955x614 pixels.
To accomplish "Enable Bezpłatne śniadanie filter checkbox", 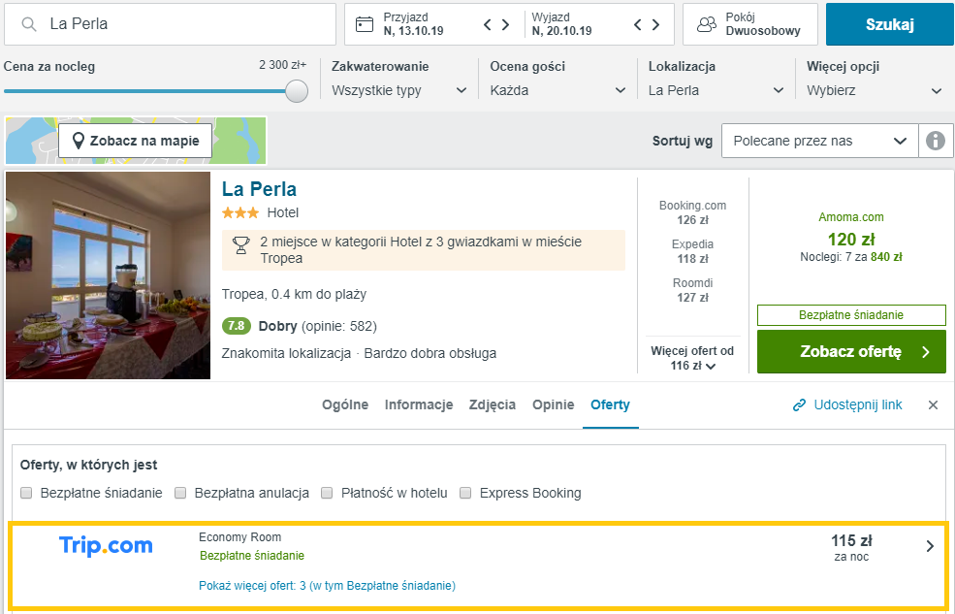I will (27, 493).
